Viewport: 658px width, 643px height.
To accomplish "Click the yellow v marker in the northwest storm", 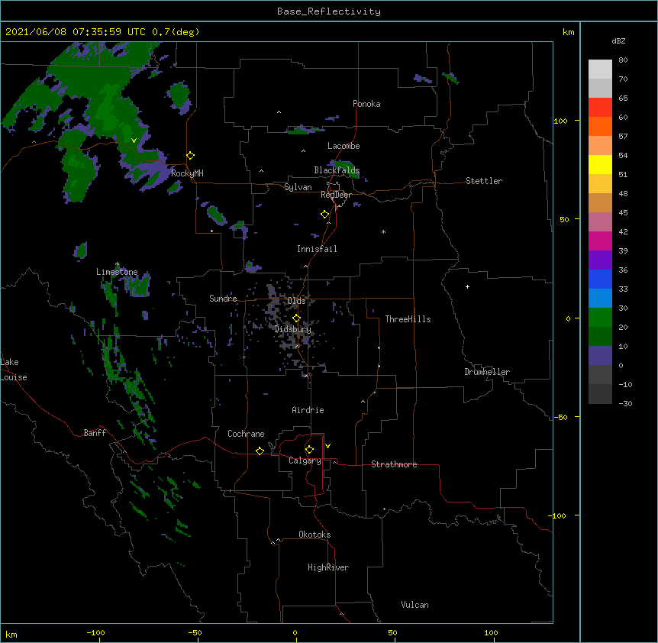I will [134, 141].
